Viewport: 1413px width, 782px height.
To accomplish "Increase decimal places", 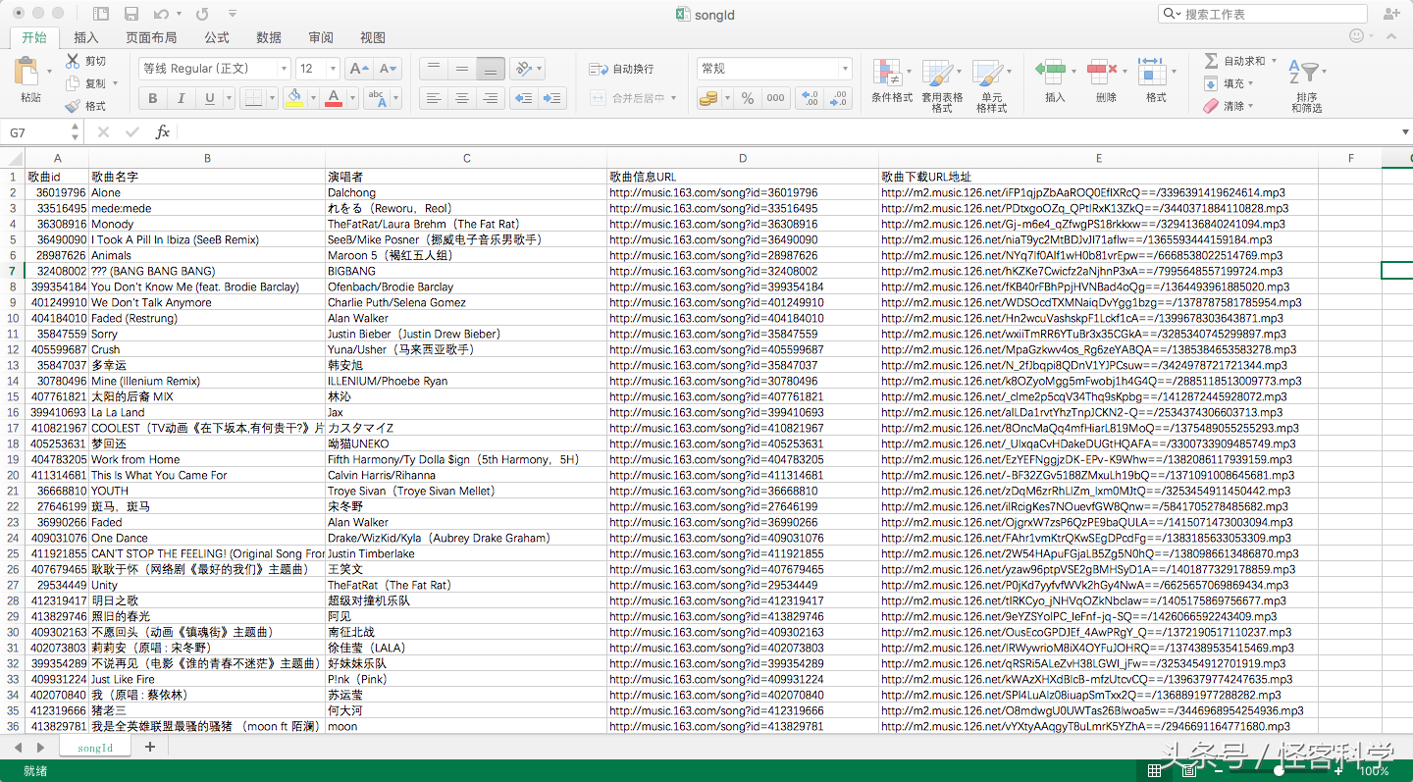I will click(x=811, y=98).
